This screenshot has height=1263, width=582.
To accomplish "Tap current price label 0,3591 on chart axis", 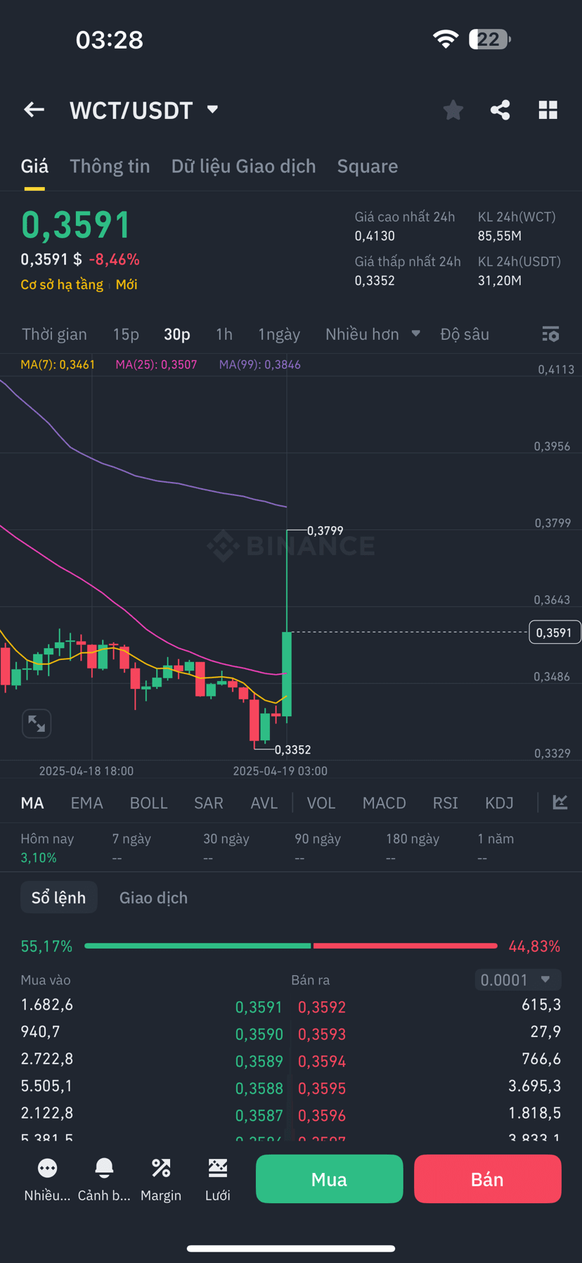I will point(555,632).
